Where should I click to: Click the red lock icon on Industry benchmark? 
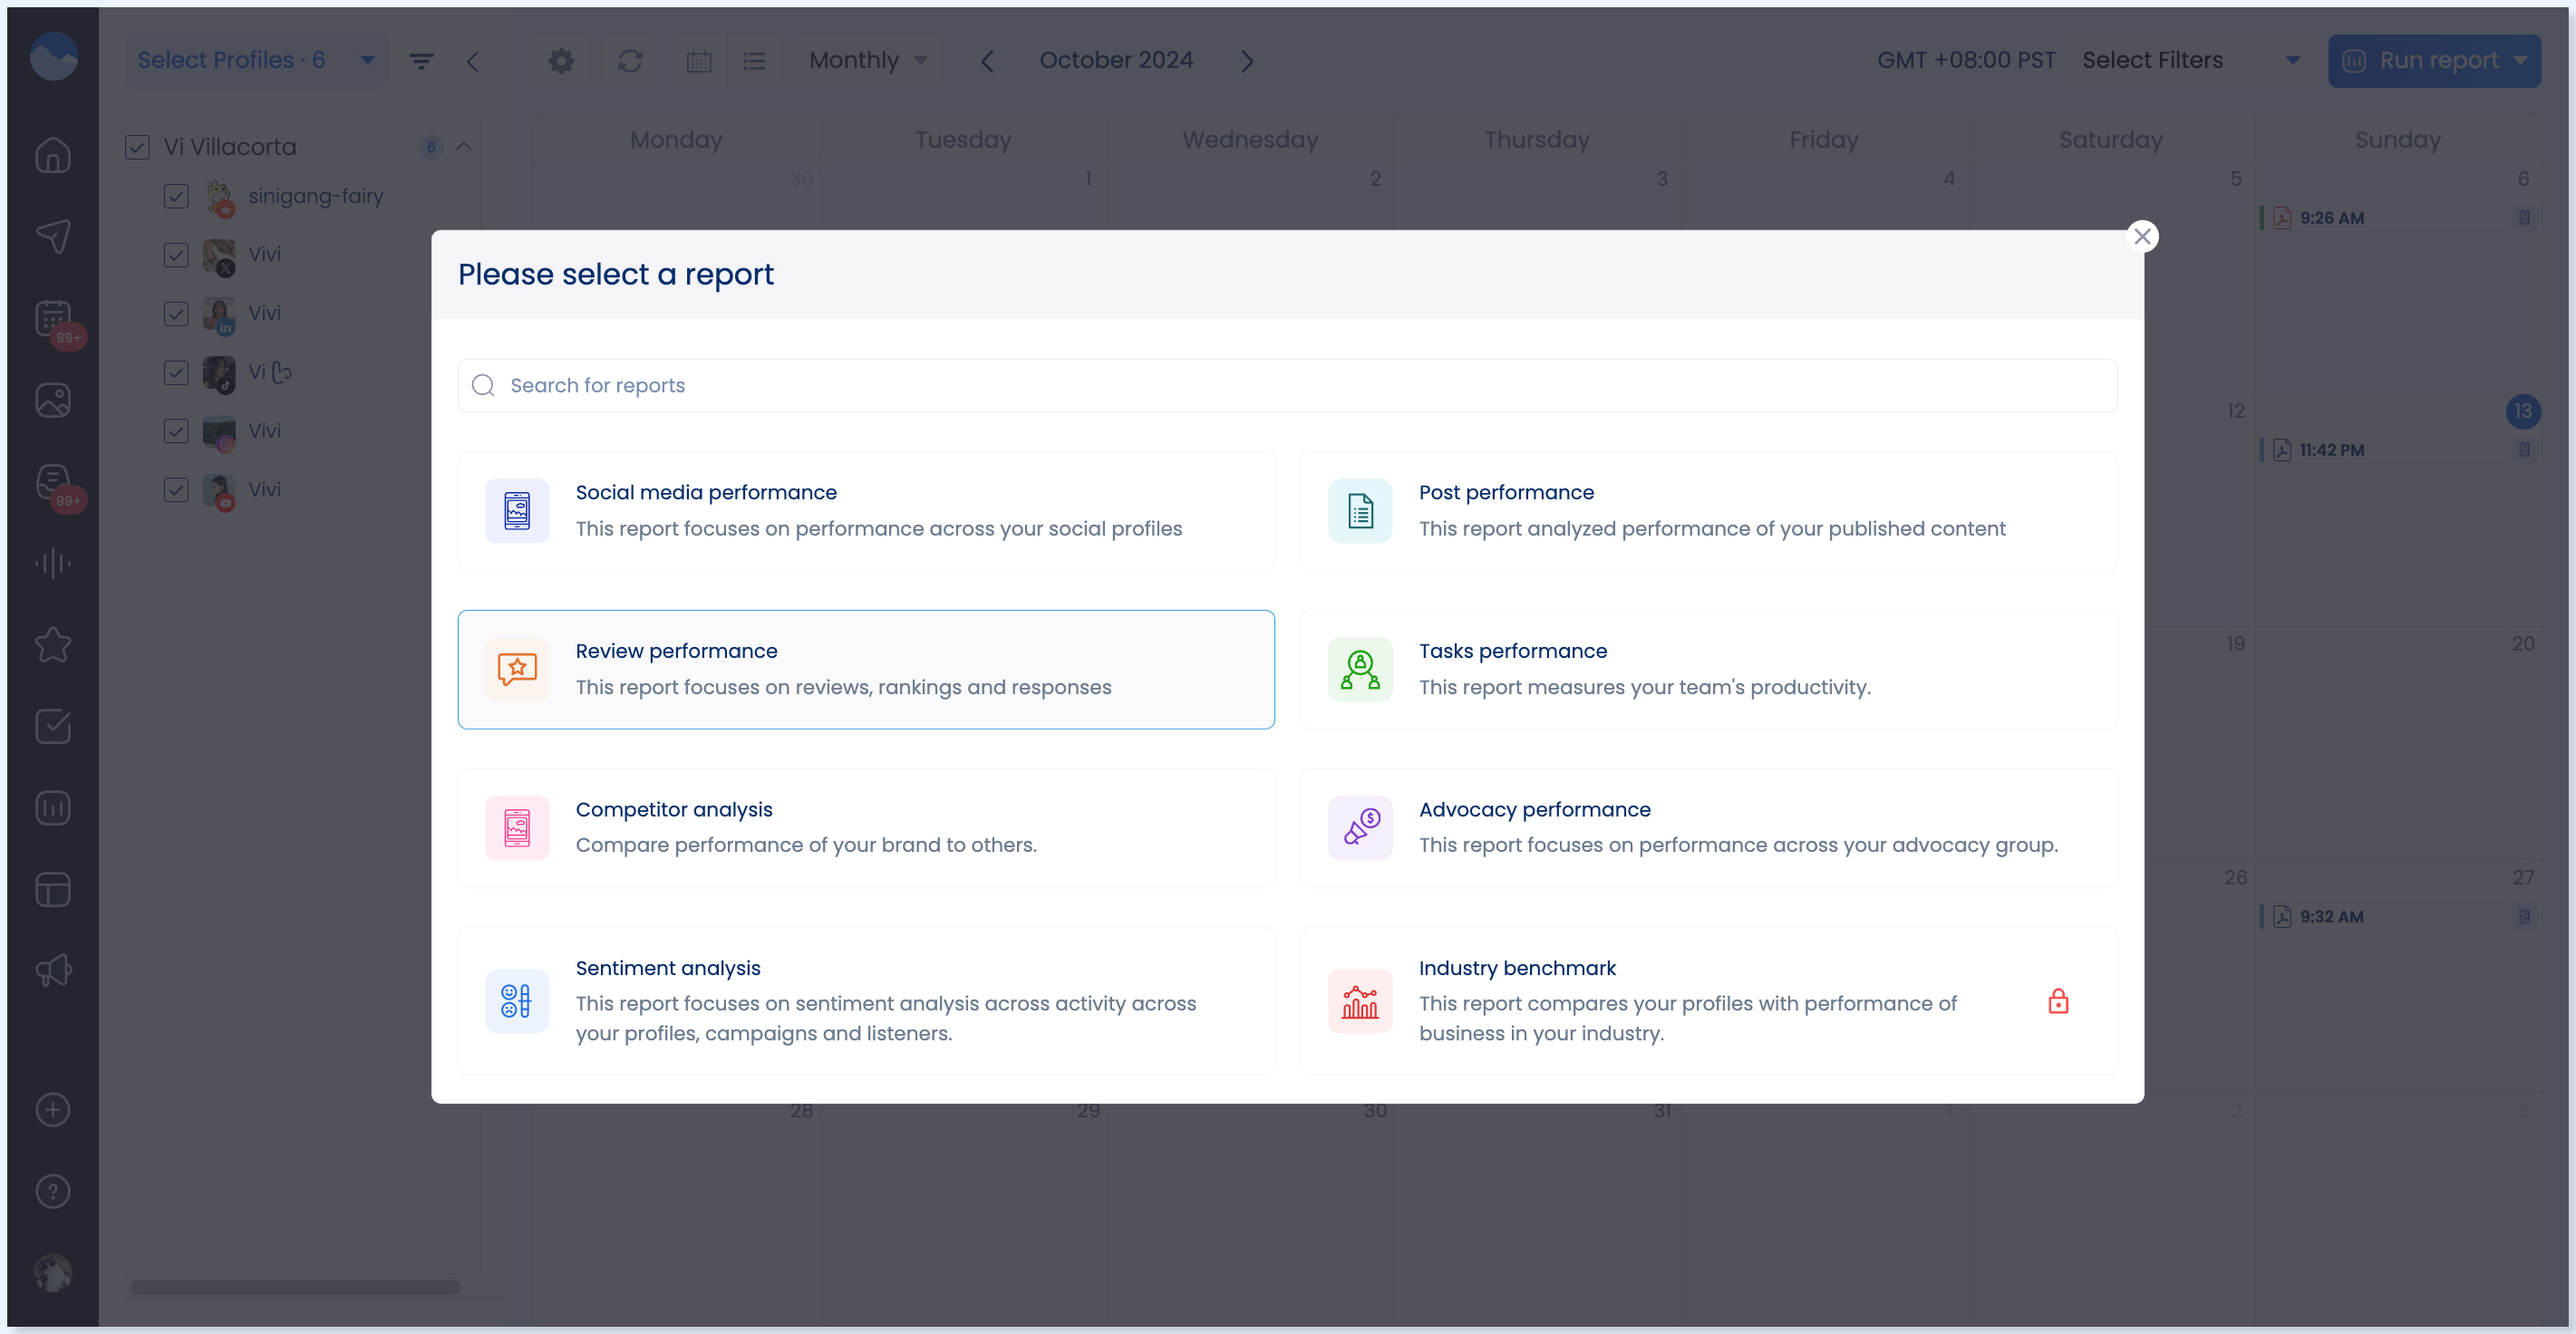[x=2058, y=1001]
